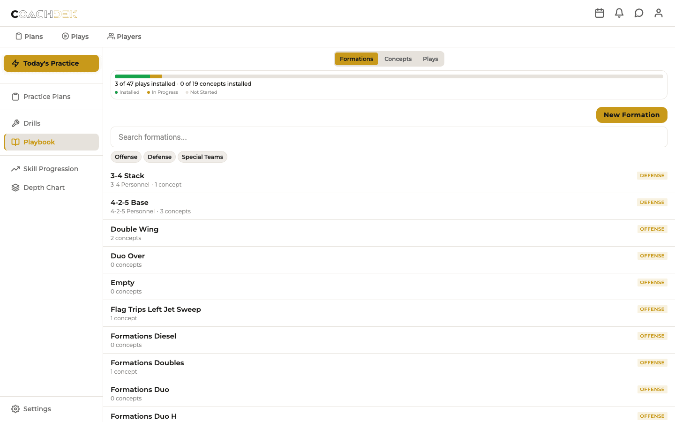Enable the Defense filter chip
Screen dimensions: 675x422
[159, 157]
